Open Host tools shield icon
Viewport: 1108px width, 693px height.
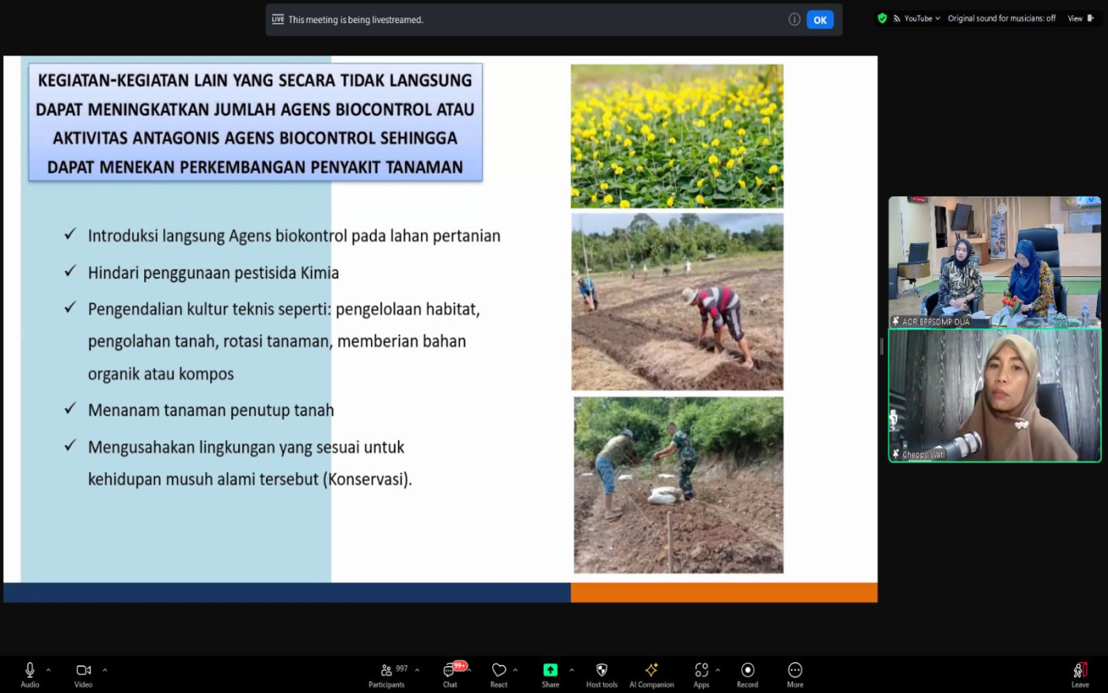coord(601,674)
